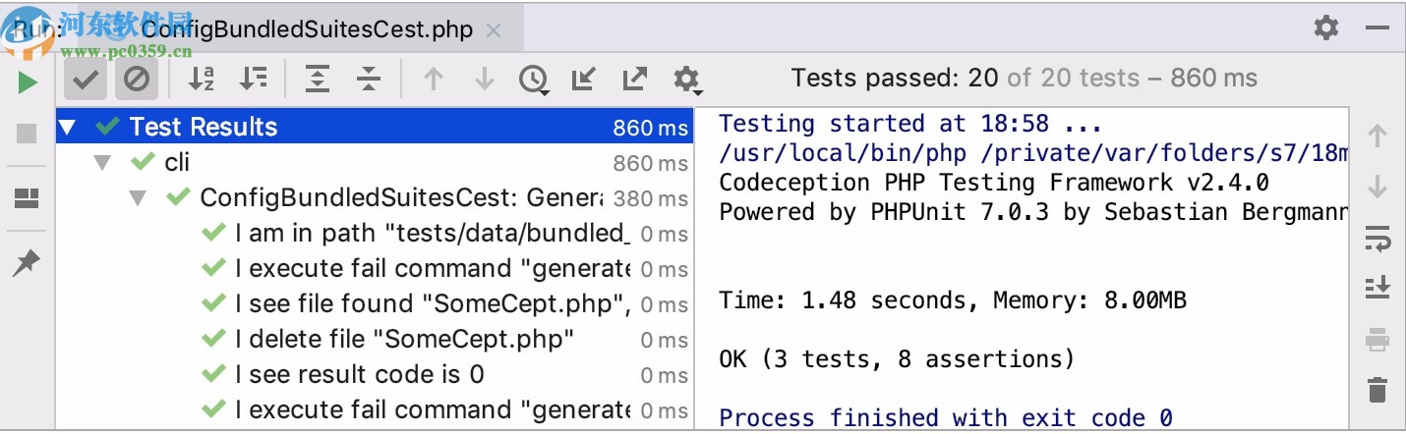Viewport: 1406px width, 434px height.
Task: Click 'OK (3 tests, 8 assertions)' line
Action: point(898,359)
